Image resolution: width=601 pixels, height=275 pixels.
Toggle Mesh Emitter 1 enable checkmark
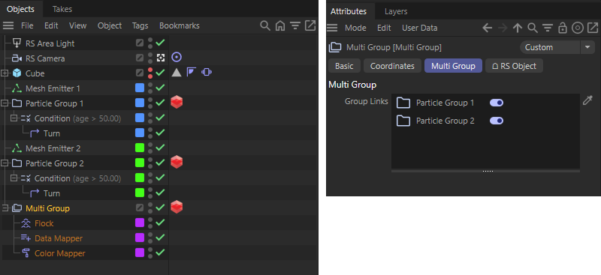160,88
